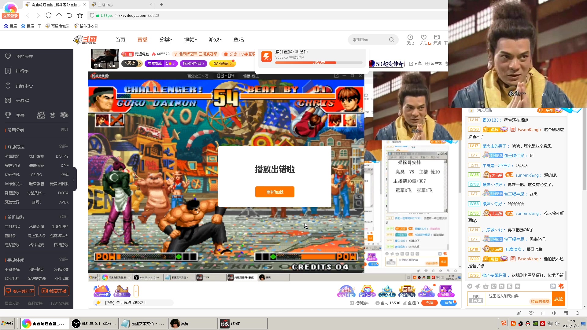Open a new browser tab with plus

[x=161, y=5]
